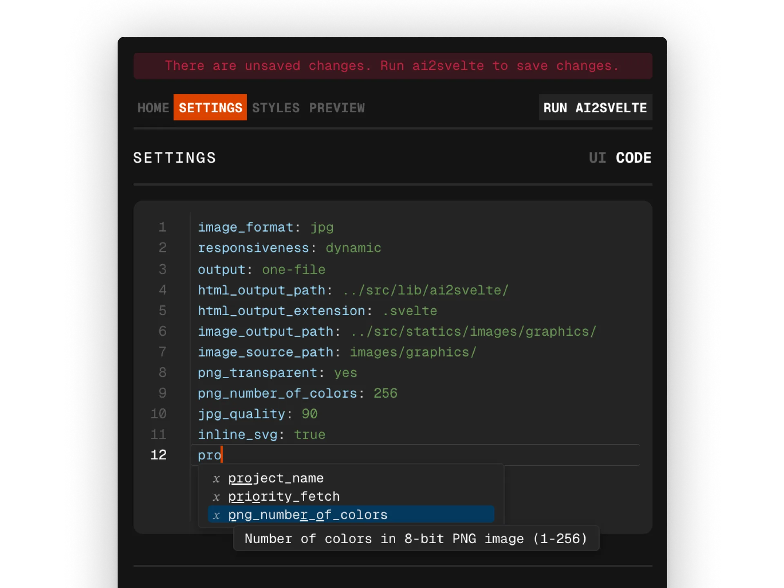Open the STYLES tab
Screen dimensions: 784x588
coord(276,108)
